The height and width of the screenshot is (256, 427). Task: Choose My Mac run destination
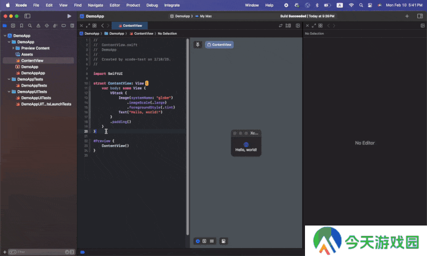pos(203,16)
